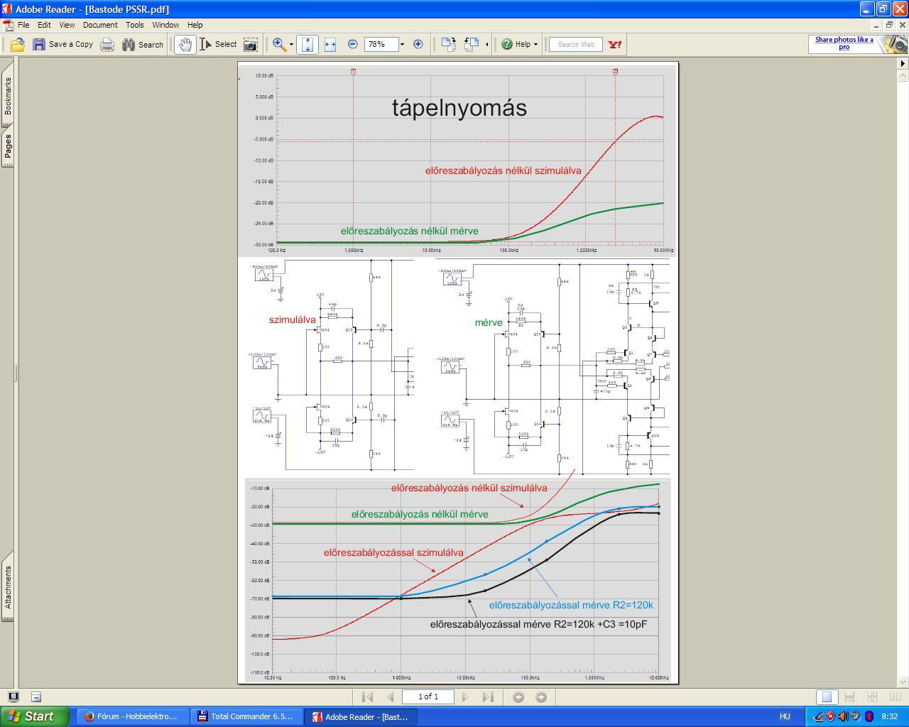
Task: Switch to Total Commander in the taskbar
Action: click(246, 716)
